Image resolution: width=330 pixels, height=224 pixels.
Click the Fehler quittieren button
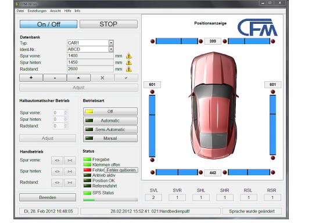[x=121, y=170]
